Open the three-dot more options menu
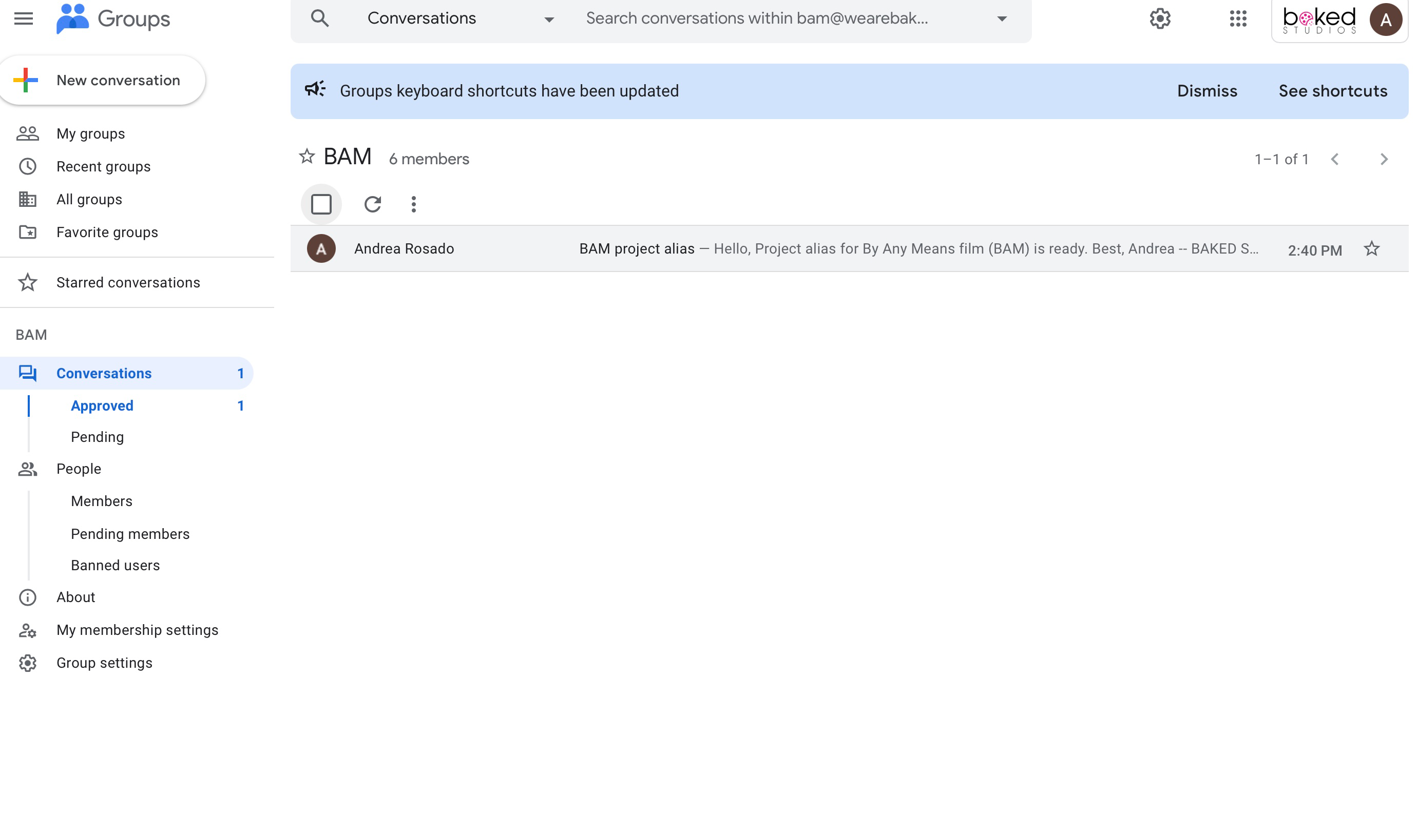 coord(413,204)
